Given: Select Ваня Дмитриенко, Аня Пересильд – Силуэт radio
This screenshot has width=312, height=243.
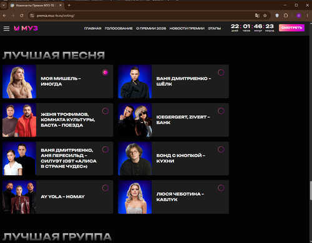Looking at the screenshot, I should pos(105,150).
